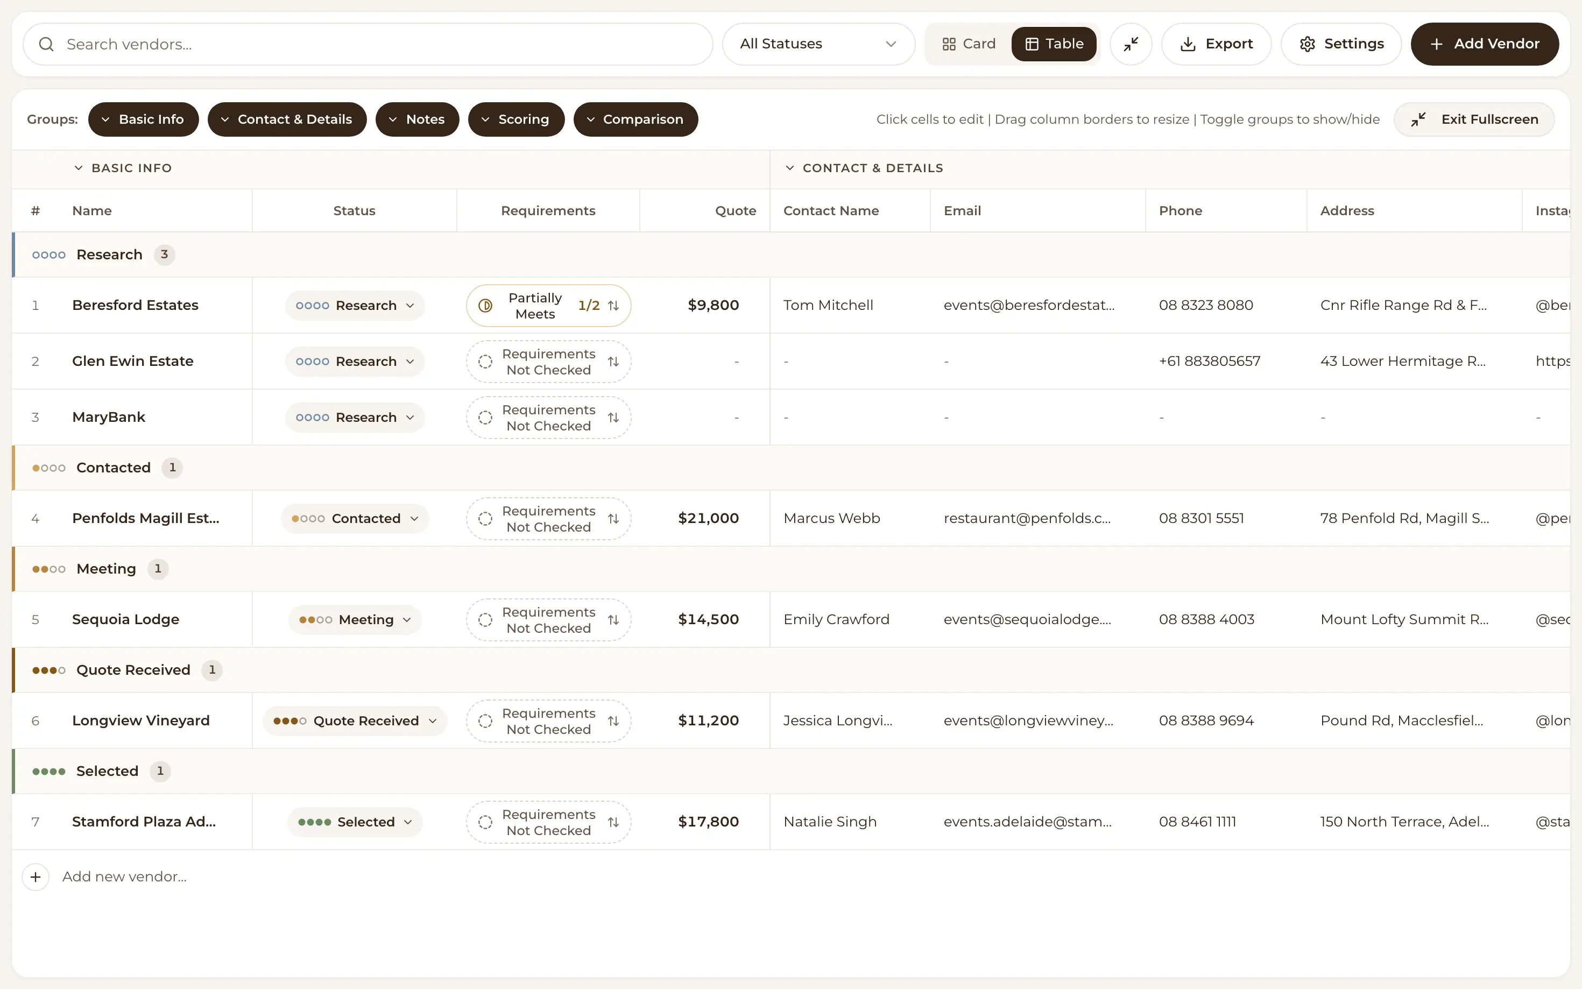1582x989 pixels.
Task: Click the plus icon beside Add new vendor
Action: coord(36,877)
